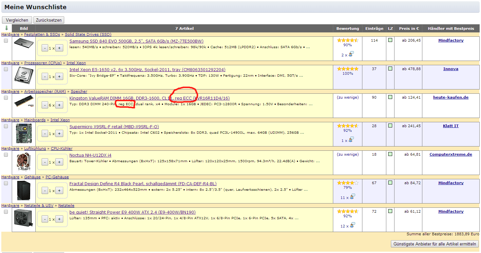Tick the compare checkbox for Noctua NH-U12DX

pos(6,155)
